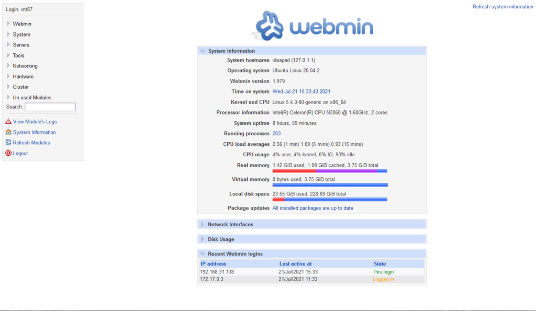
Task: Click Webmin version value 1.979
Action: [278, 81]
